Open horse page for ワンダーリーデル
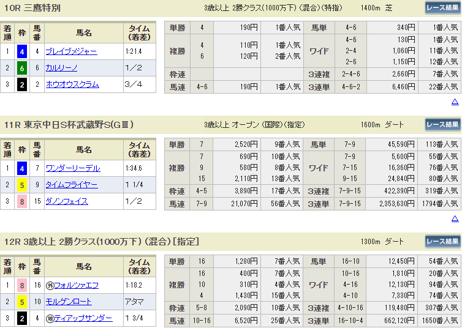 (73, 168)
